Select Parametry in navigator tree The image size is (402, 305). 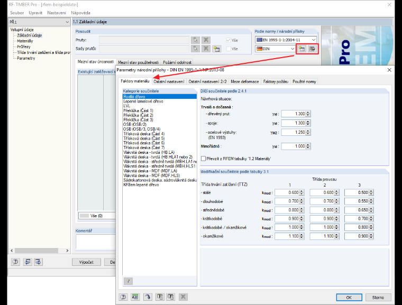coord(26,58)
